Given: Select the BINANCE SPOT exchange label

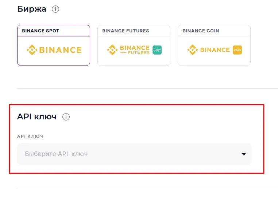Looking at the screenshot, I should 40,31.
